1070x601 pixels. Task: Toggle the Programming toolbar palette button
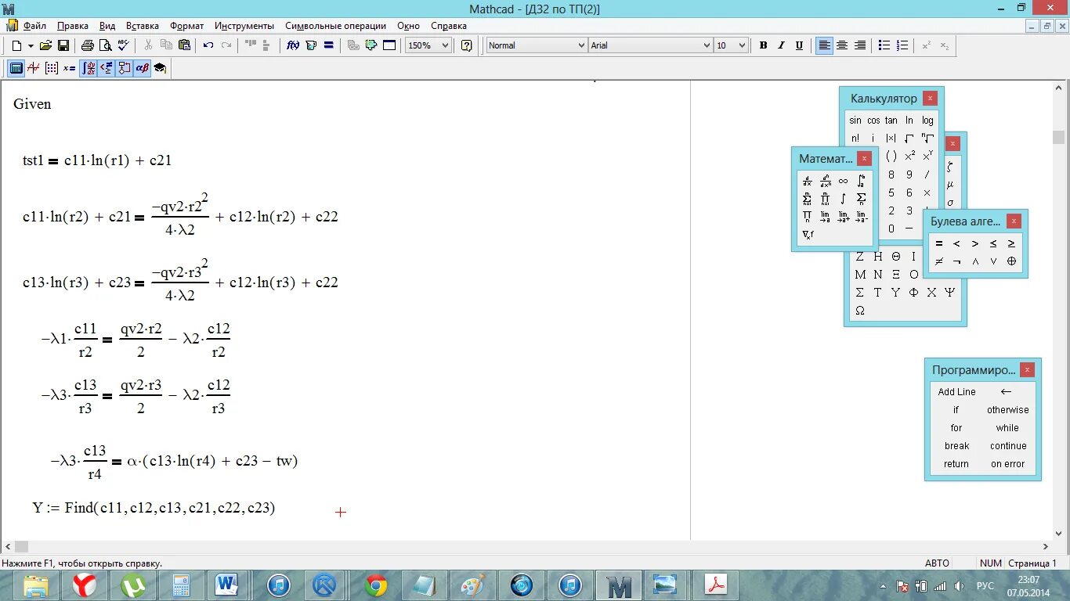[x=124, y=68]
